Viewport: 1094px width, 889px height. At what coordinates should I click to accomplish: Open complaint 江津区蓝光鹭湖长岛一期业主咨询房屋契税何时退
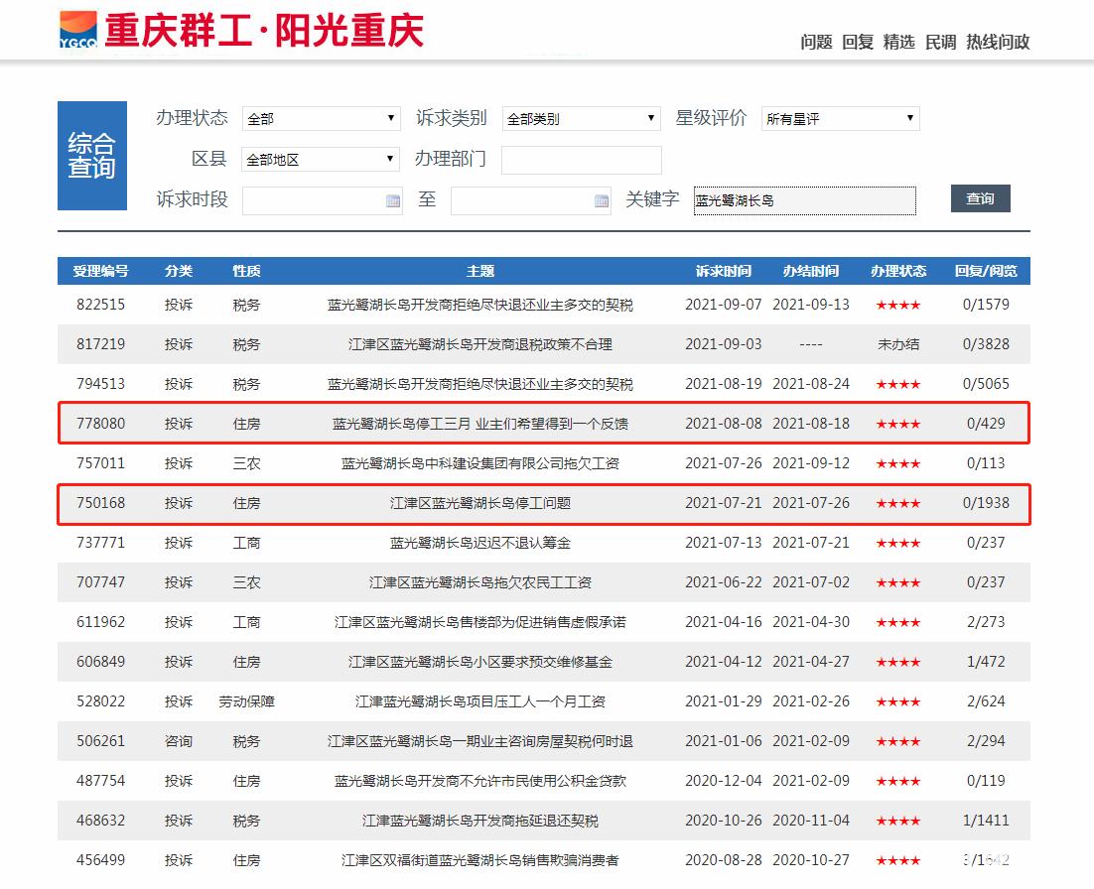click(x=480, y=741)
